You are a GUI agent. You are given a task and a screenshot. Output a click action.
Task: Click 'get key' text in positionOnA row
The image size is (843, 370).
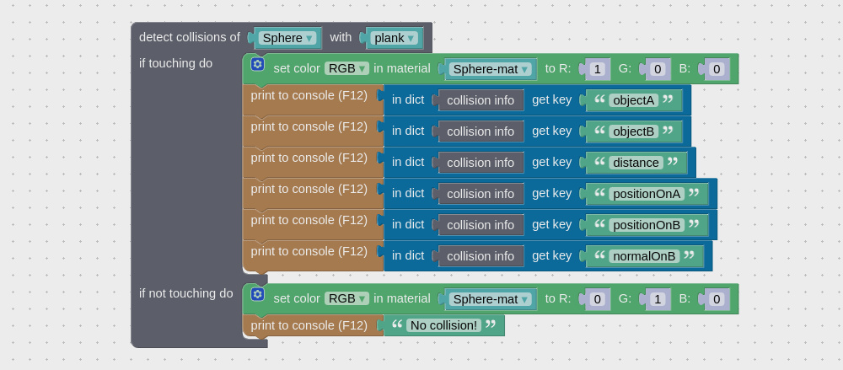[551, 194]
